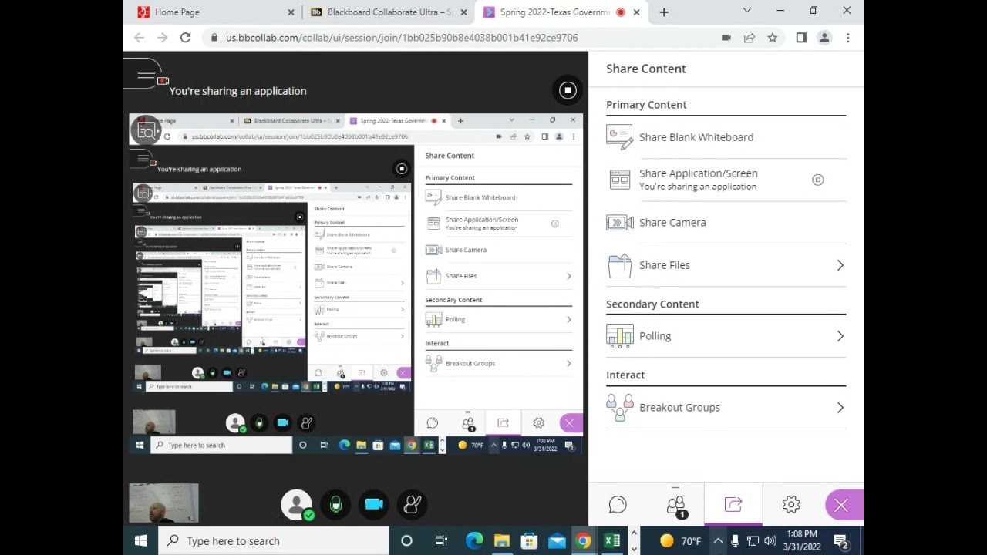Click mirrored Share Files row in shared preview
The width and height of the screenshot is (987, 555).
pyautogui.click(x=499, y=276)
